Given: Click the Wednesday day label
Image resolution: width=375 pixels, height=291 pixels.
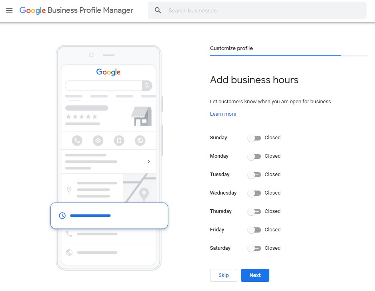Looking at the screenshot, I should pos(223,193).
